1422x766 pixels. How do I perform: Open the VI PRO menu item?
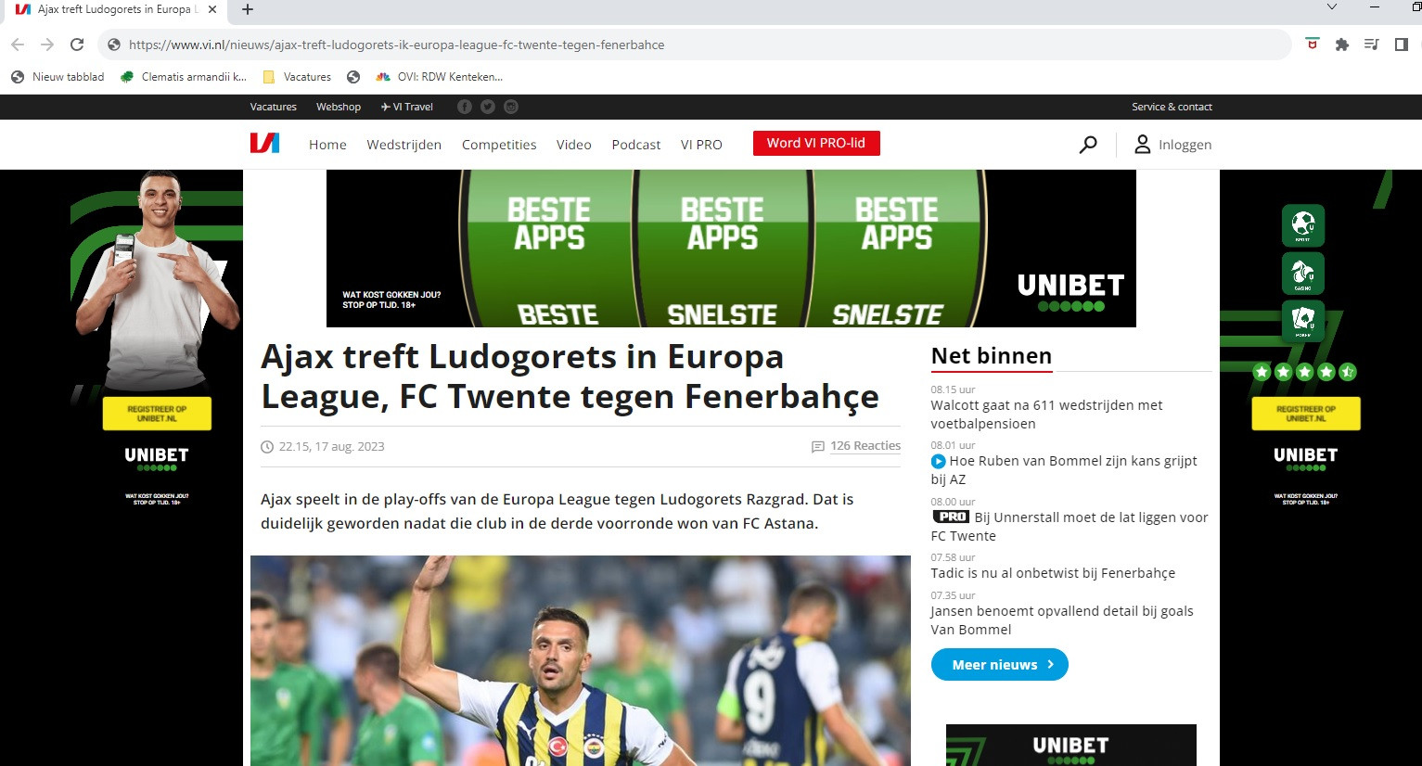(x=701, y=145)
